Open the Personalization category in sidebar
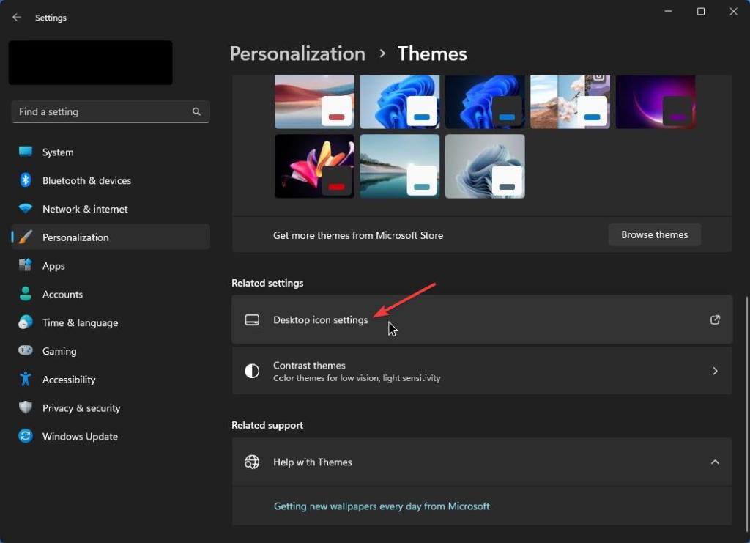The height and width of the screenshot is (543, 750). (75, 237)
